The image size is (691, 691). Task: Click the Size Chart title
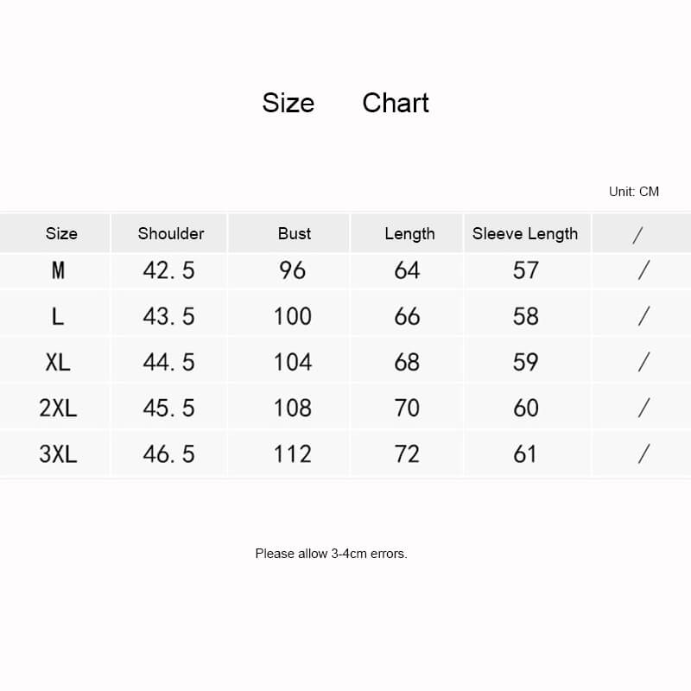(x=345, y=104)
